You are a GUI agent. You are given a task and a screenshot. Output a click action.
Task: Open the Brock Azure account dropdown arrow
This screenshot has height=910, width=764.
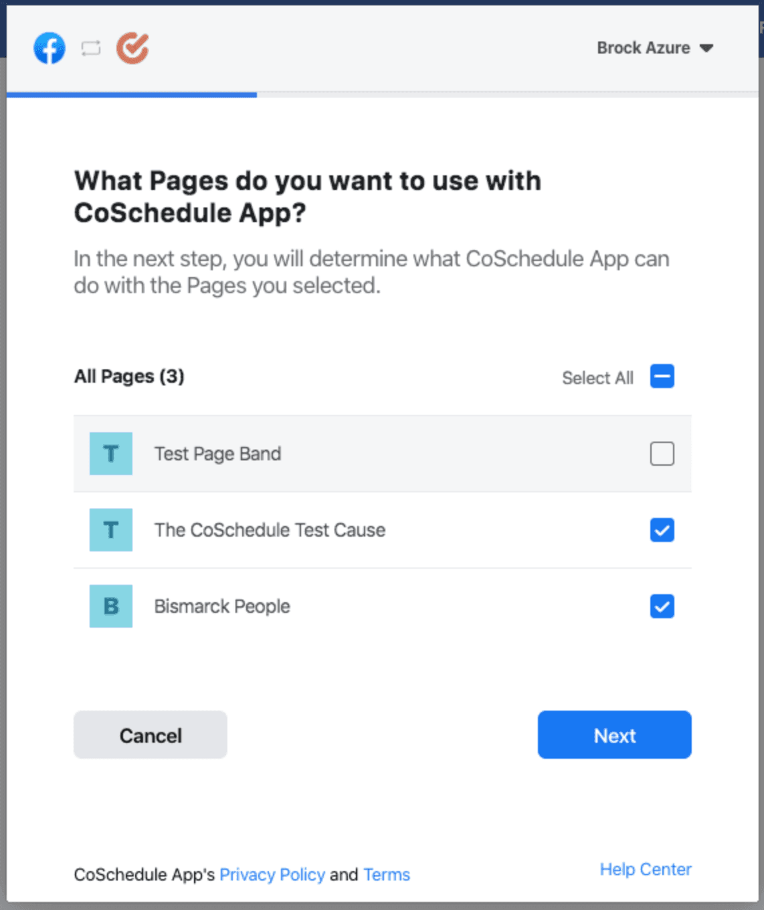tap(706, 48)
